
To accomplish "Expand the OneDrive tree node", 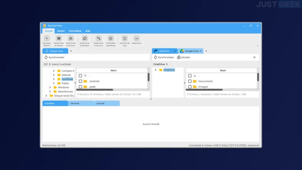I will [x=156, y=70].
